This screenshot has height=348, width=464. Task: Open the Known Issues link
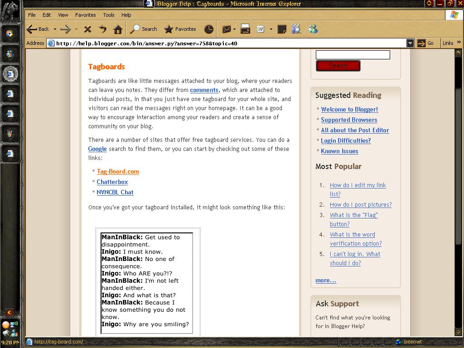339,151
